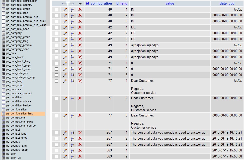
Task: Copy the 42 / id_lang 2 DE row
Action: point(72,33)
